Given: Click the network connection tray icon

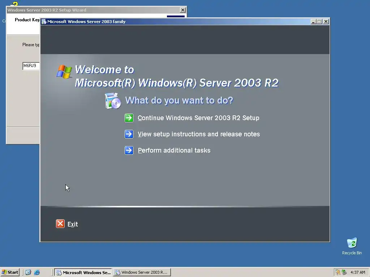Looking at the screenshot, I should [344, 272].
